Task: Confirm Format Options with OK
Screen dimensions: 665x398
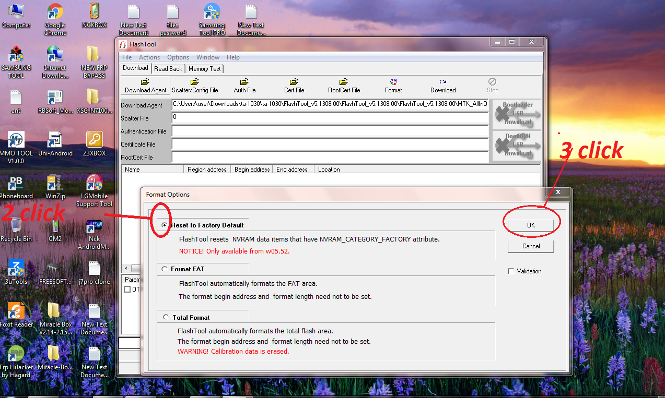Action: (531, 225)
